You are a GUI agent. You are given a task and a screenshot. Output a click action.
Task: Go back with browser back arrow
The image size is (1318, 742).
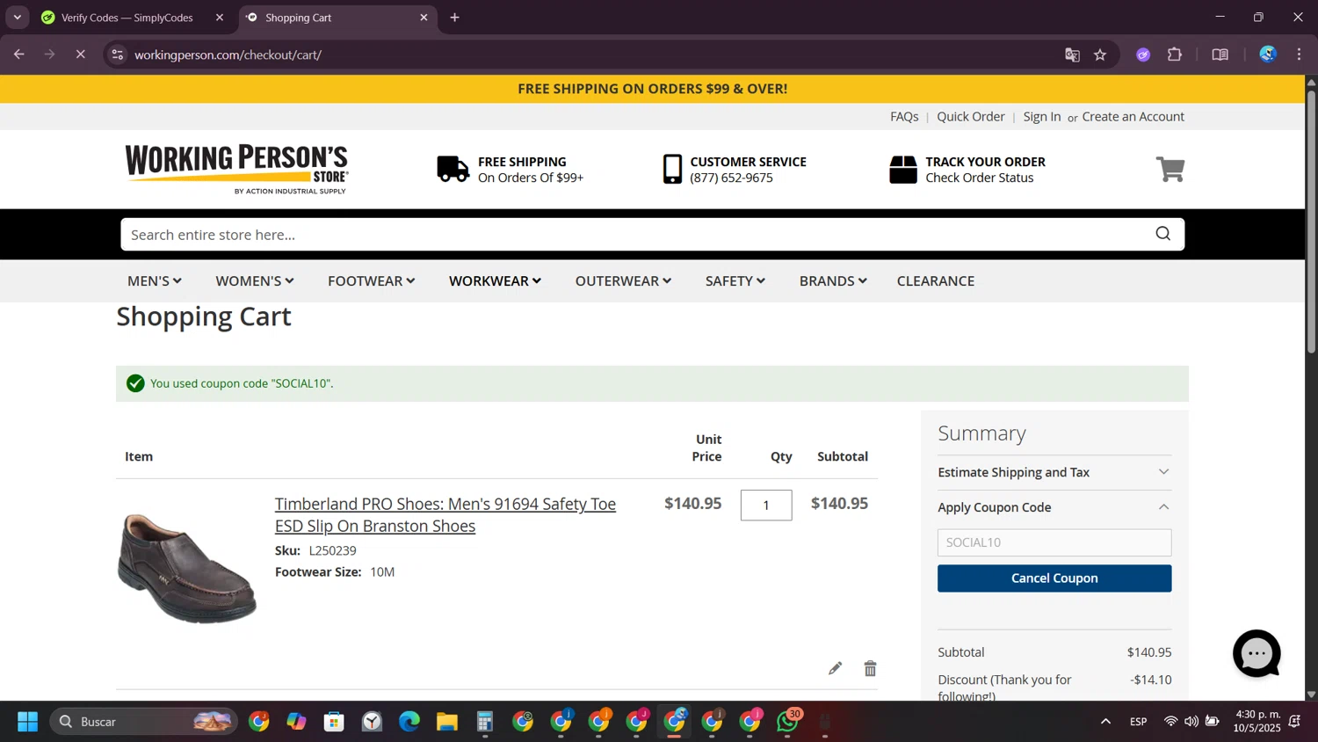click(19, 55)
